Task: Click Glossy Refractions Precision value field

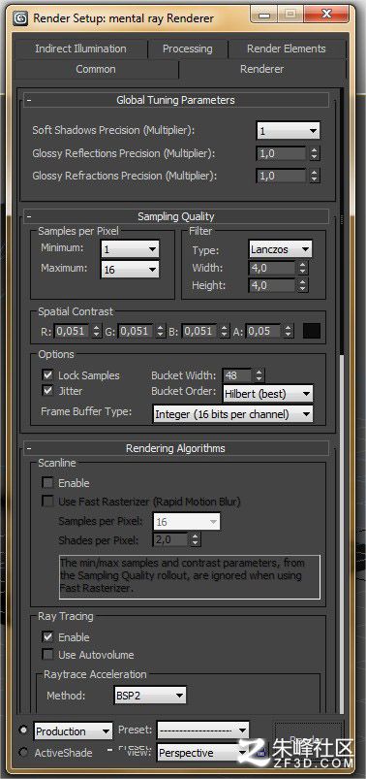Action: click(x=281, y=176)
